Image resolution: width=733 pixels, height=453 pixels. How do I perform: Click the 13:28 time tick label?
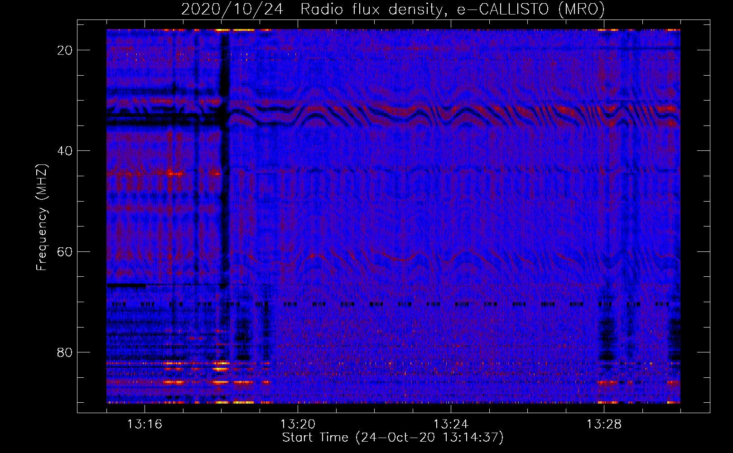click(604, 424)
